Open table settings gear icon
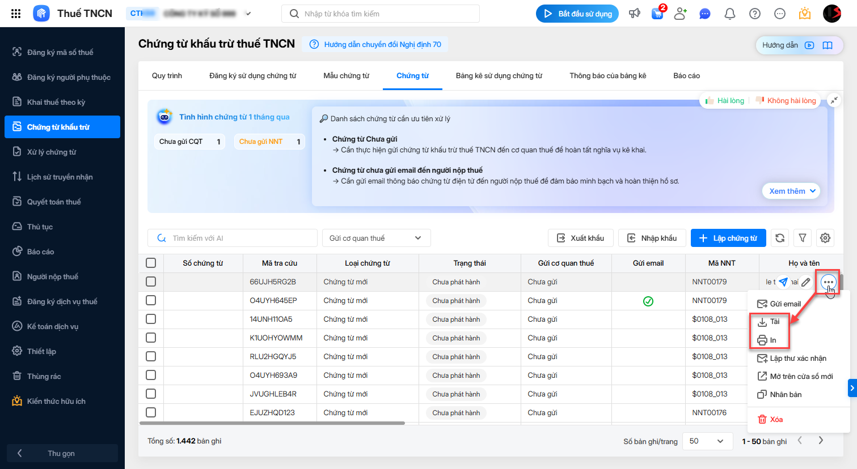 [825, 238]
